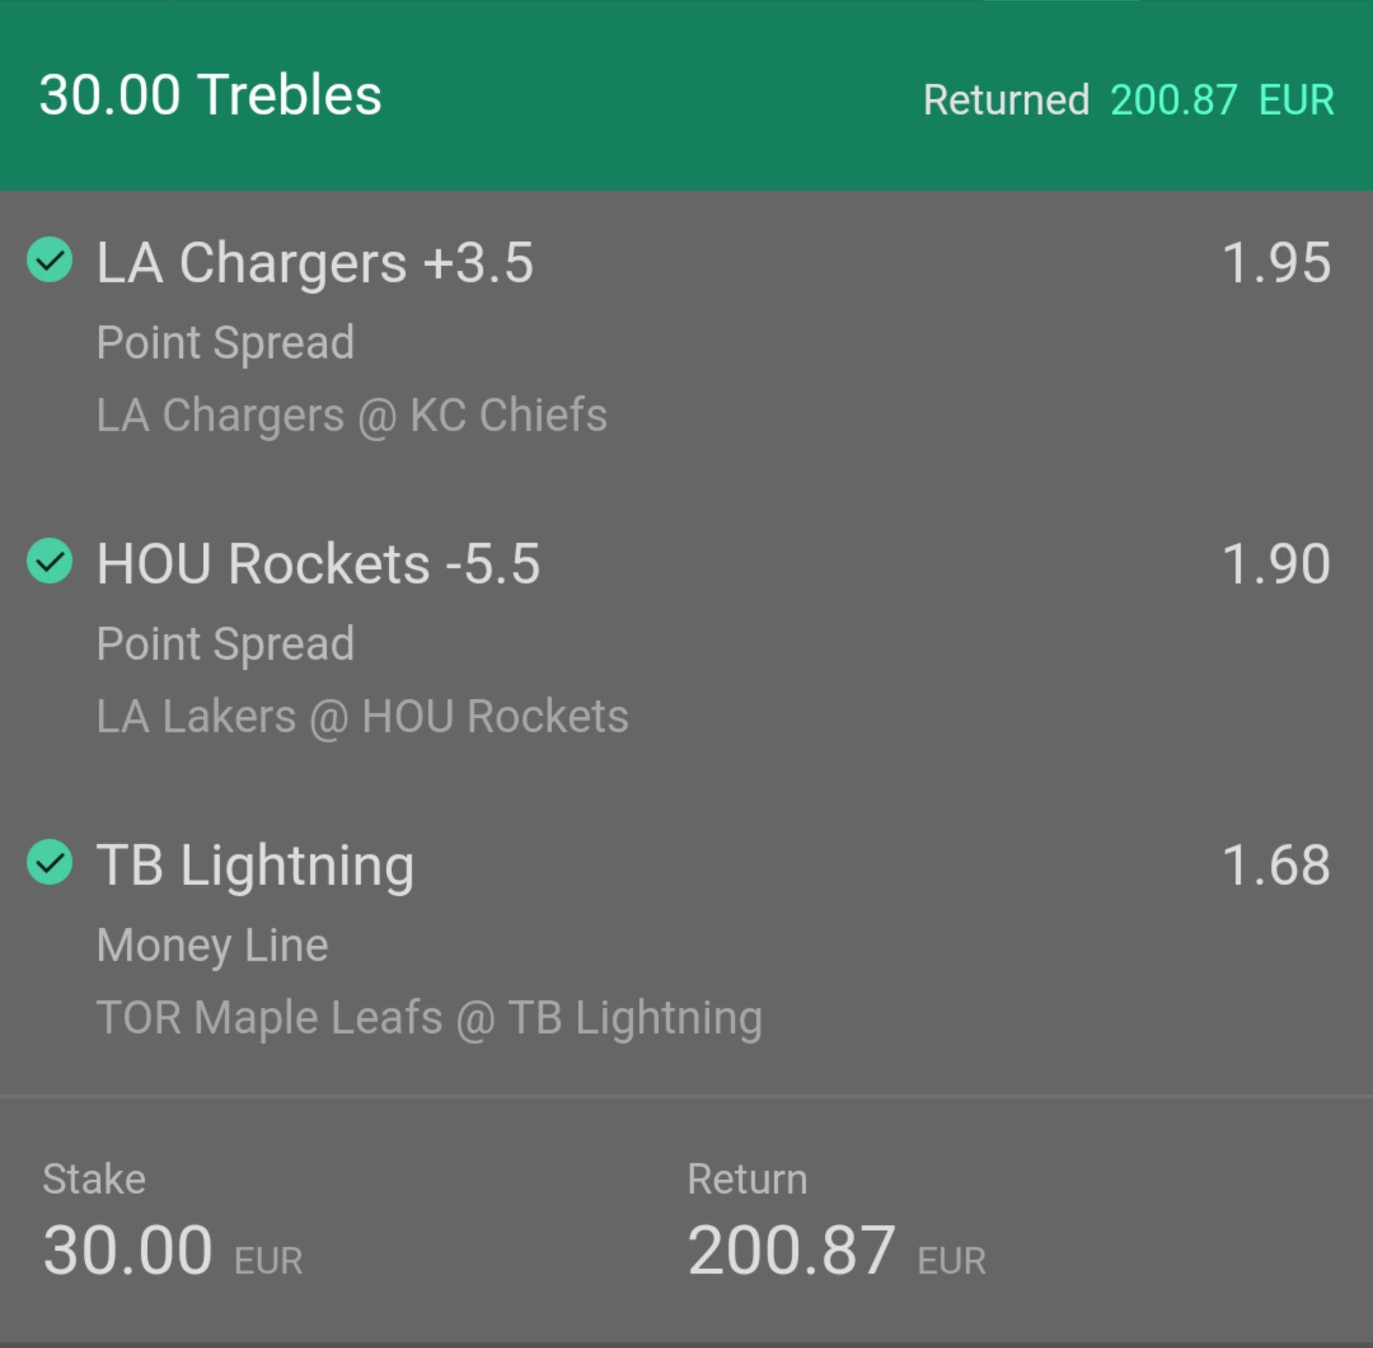Click the green checkmark beside TB Lightning
This screenshot has width=1373, height=1348.
coord(50,862)
